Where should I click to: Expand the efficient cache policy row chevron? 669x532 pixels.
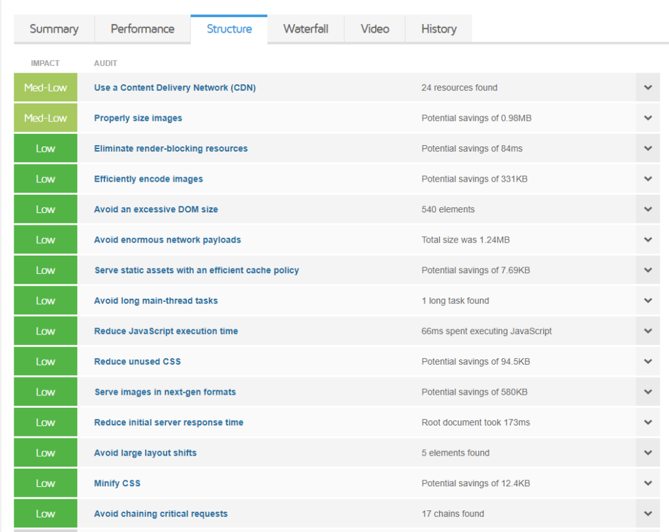pyautogui.click(x=647, y=271)
